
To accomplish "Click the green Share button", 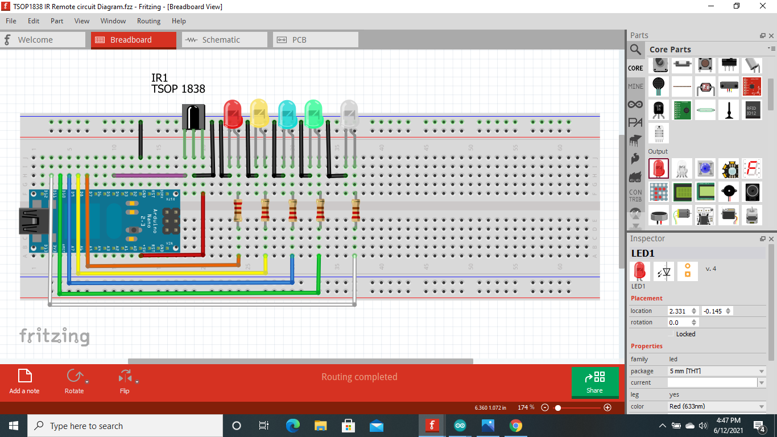I will tap(595, 382).
